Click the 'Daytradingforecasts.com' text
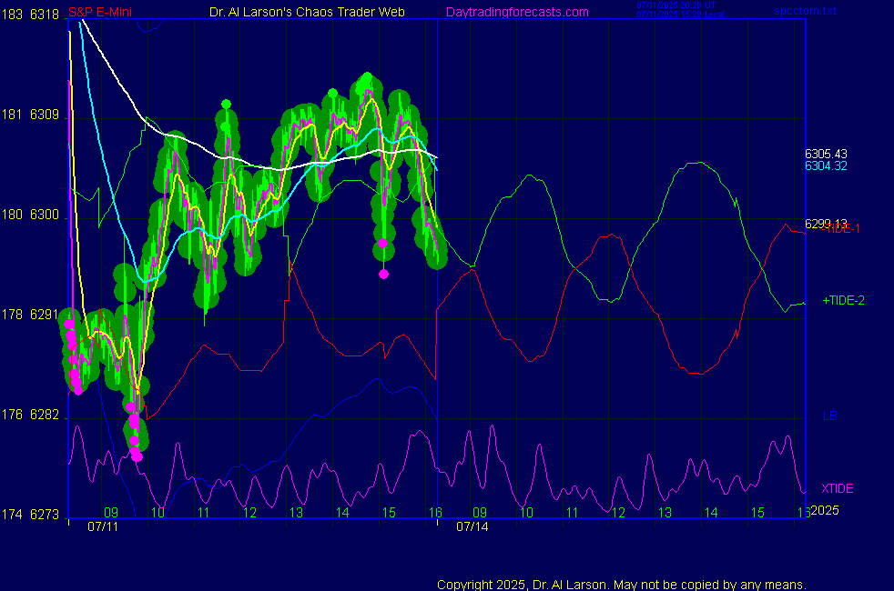Screen dimensions: 894x591 (517, 12)
